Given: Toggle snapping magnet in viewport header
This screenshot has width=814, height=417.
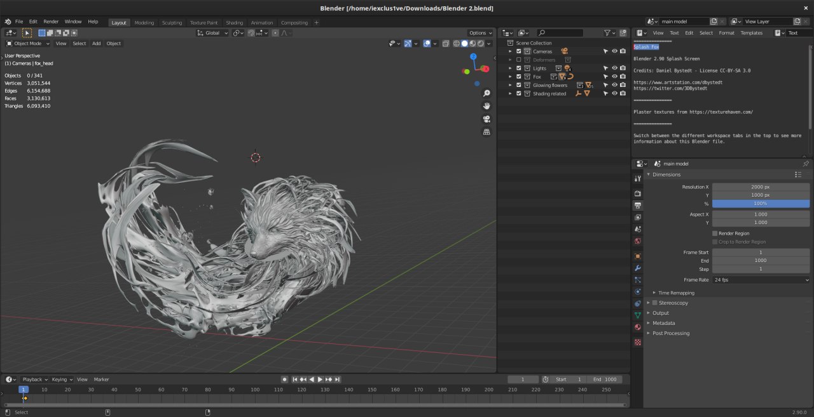Looking at the screenshot, I should (x=251, y=33).
